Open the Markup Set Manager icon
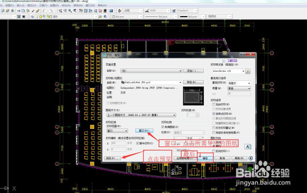Viewport: 307px width, 193px height. pyautogui.click(x=100, y=10)
